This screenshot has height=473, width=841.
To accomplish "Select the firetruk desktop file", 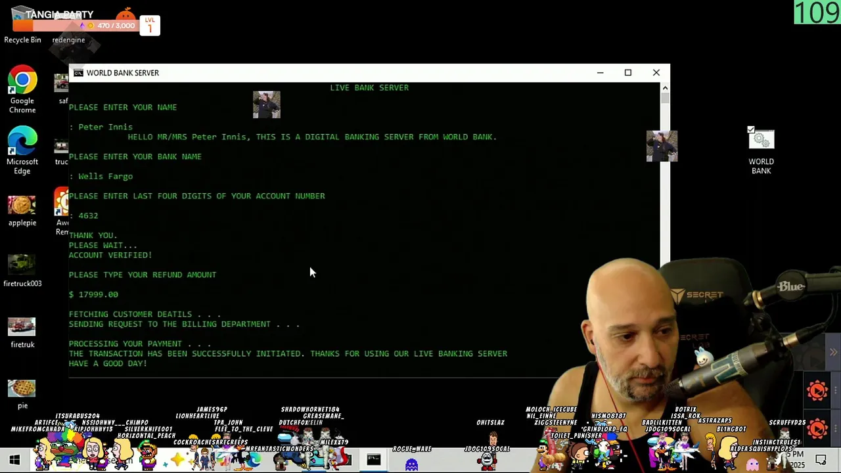I will 22,332.
